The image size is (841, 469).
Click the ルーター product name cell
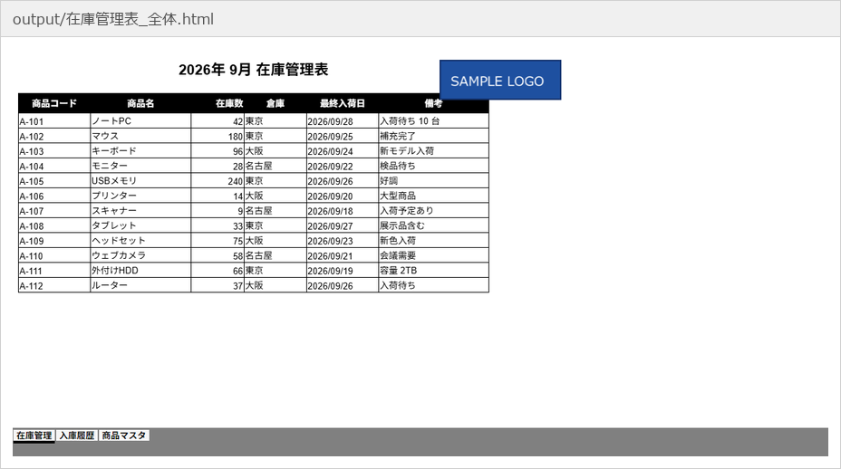(x=140, y=286)
